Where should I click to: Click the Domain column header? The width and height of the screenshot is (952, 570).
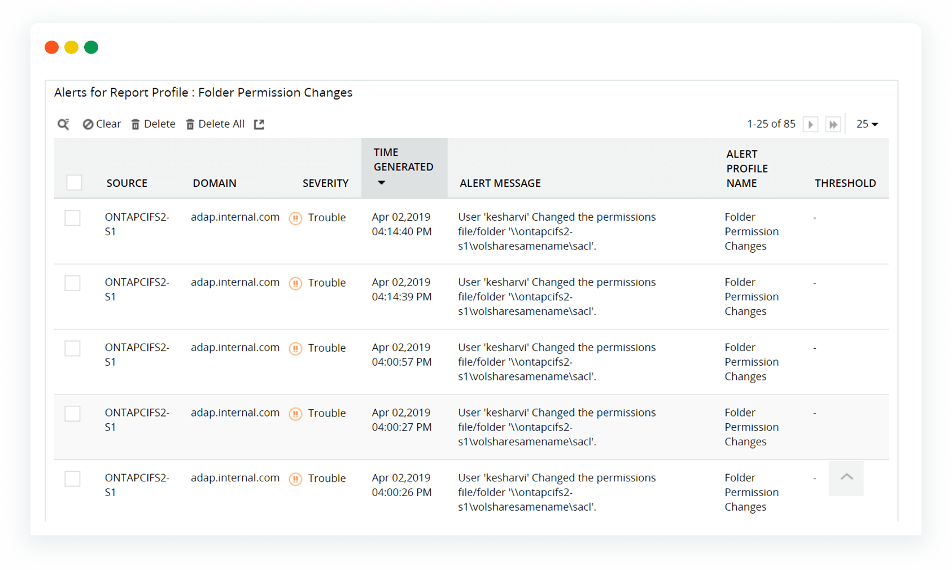click(215, 183)
